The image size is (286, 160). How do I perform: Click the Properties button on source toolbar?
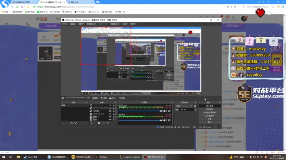pos(95,98)
